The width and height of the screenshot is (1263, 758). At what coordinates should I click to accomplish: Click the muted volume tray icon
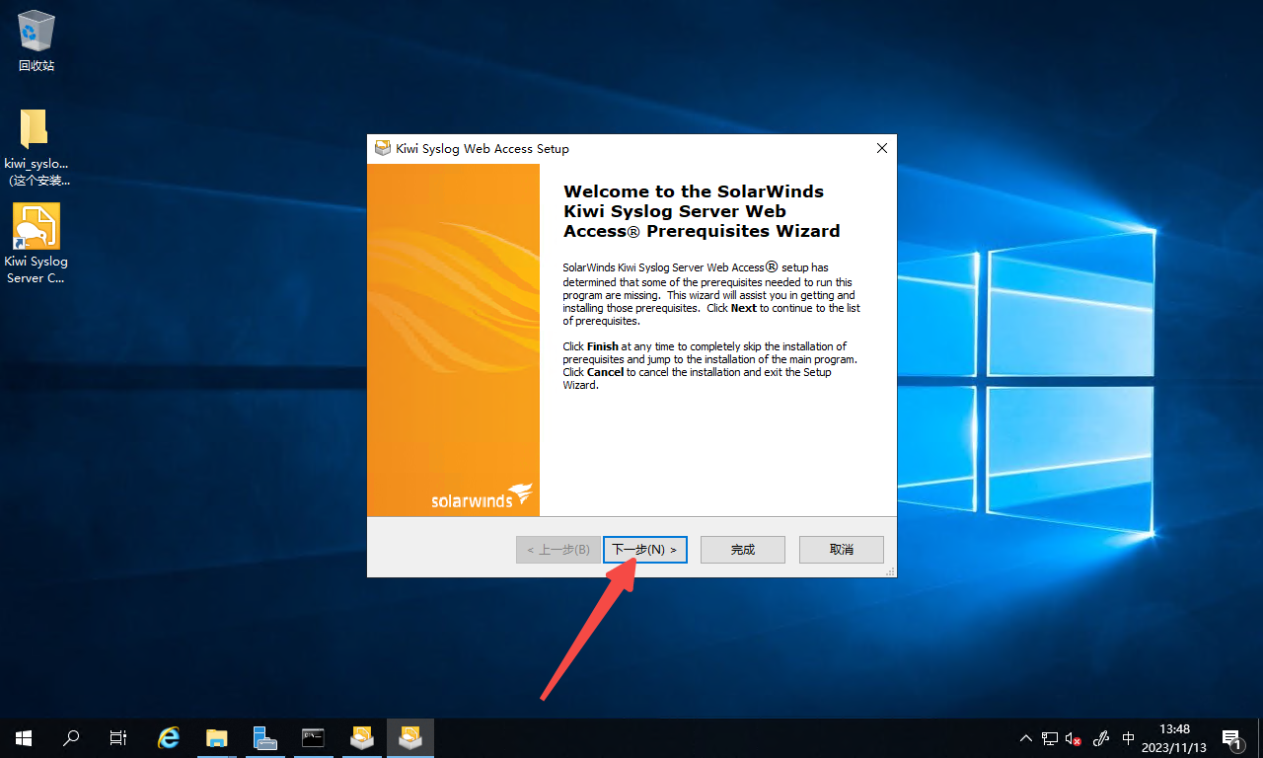[1075, 738]
